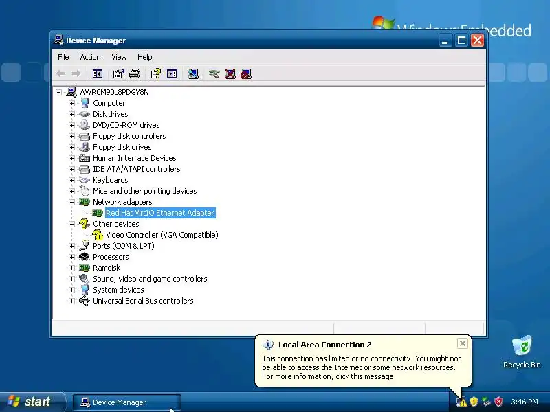This screenshot has height=412, width=550.
Task: Click the limited connectivity balloon message
Action: coord(362,367)
